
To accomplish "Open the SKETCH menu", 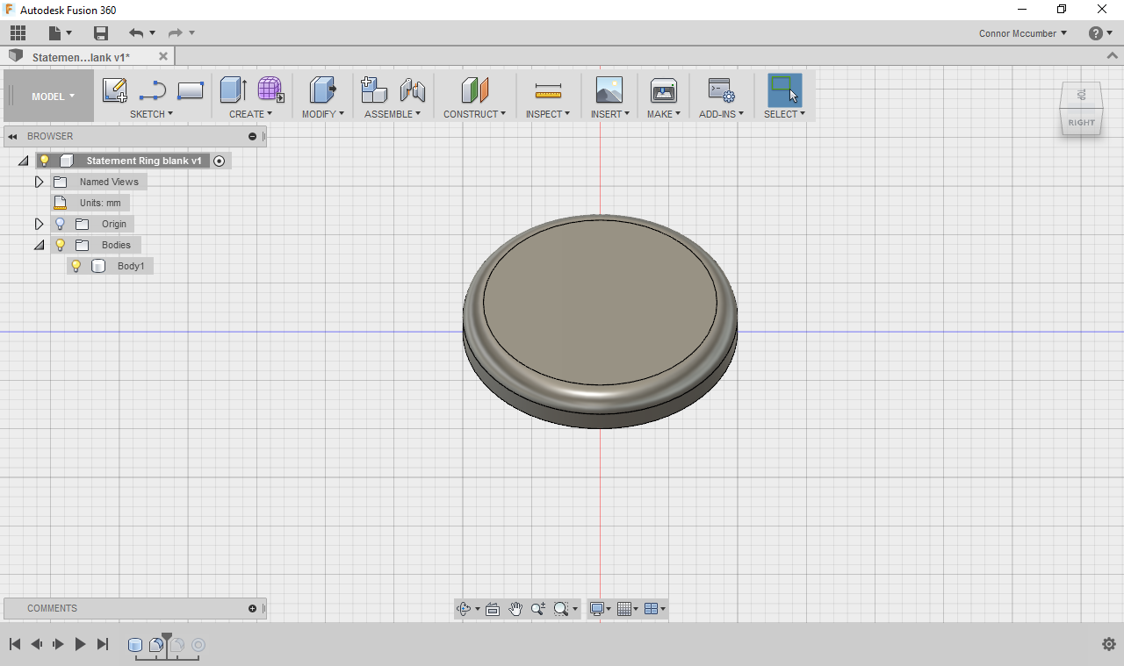I will coord(151,114).
